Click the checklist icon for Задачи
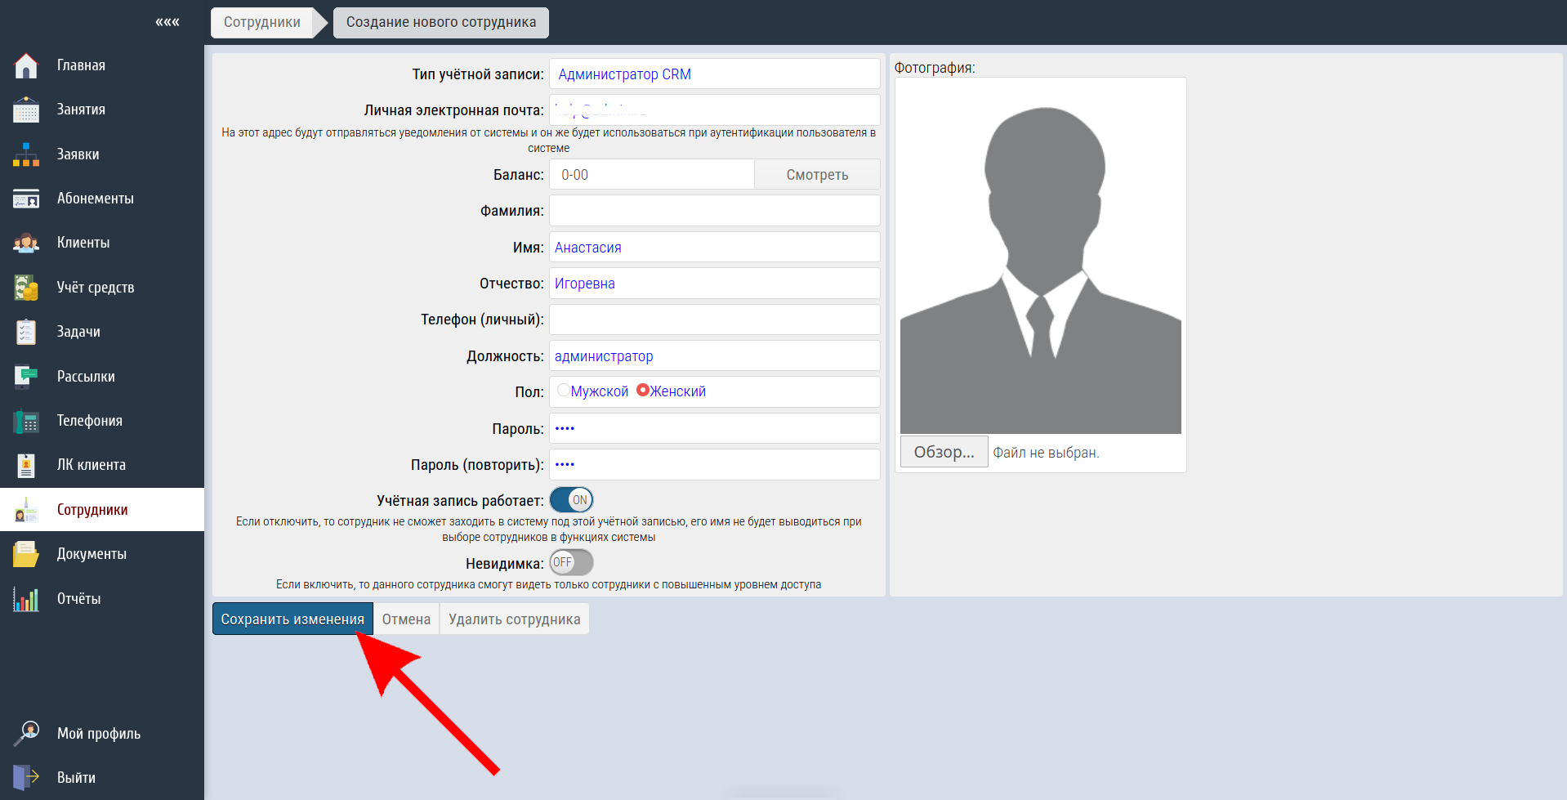Image resolution: width=1567 pixels, height=800 pixels. pyautogui.click(x=26, y=332)
